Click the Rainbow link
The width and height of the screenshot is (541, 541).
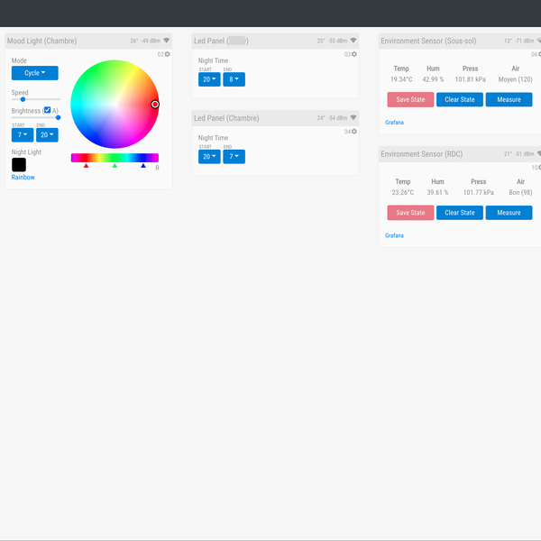coord(23,178)
